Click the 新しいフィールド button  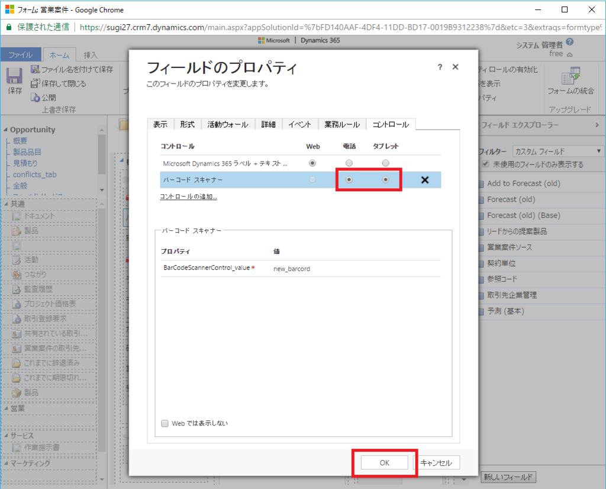[x=508, y=477]
